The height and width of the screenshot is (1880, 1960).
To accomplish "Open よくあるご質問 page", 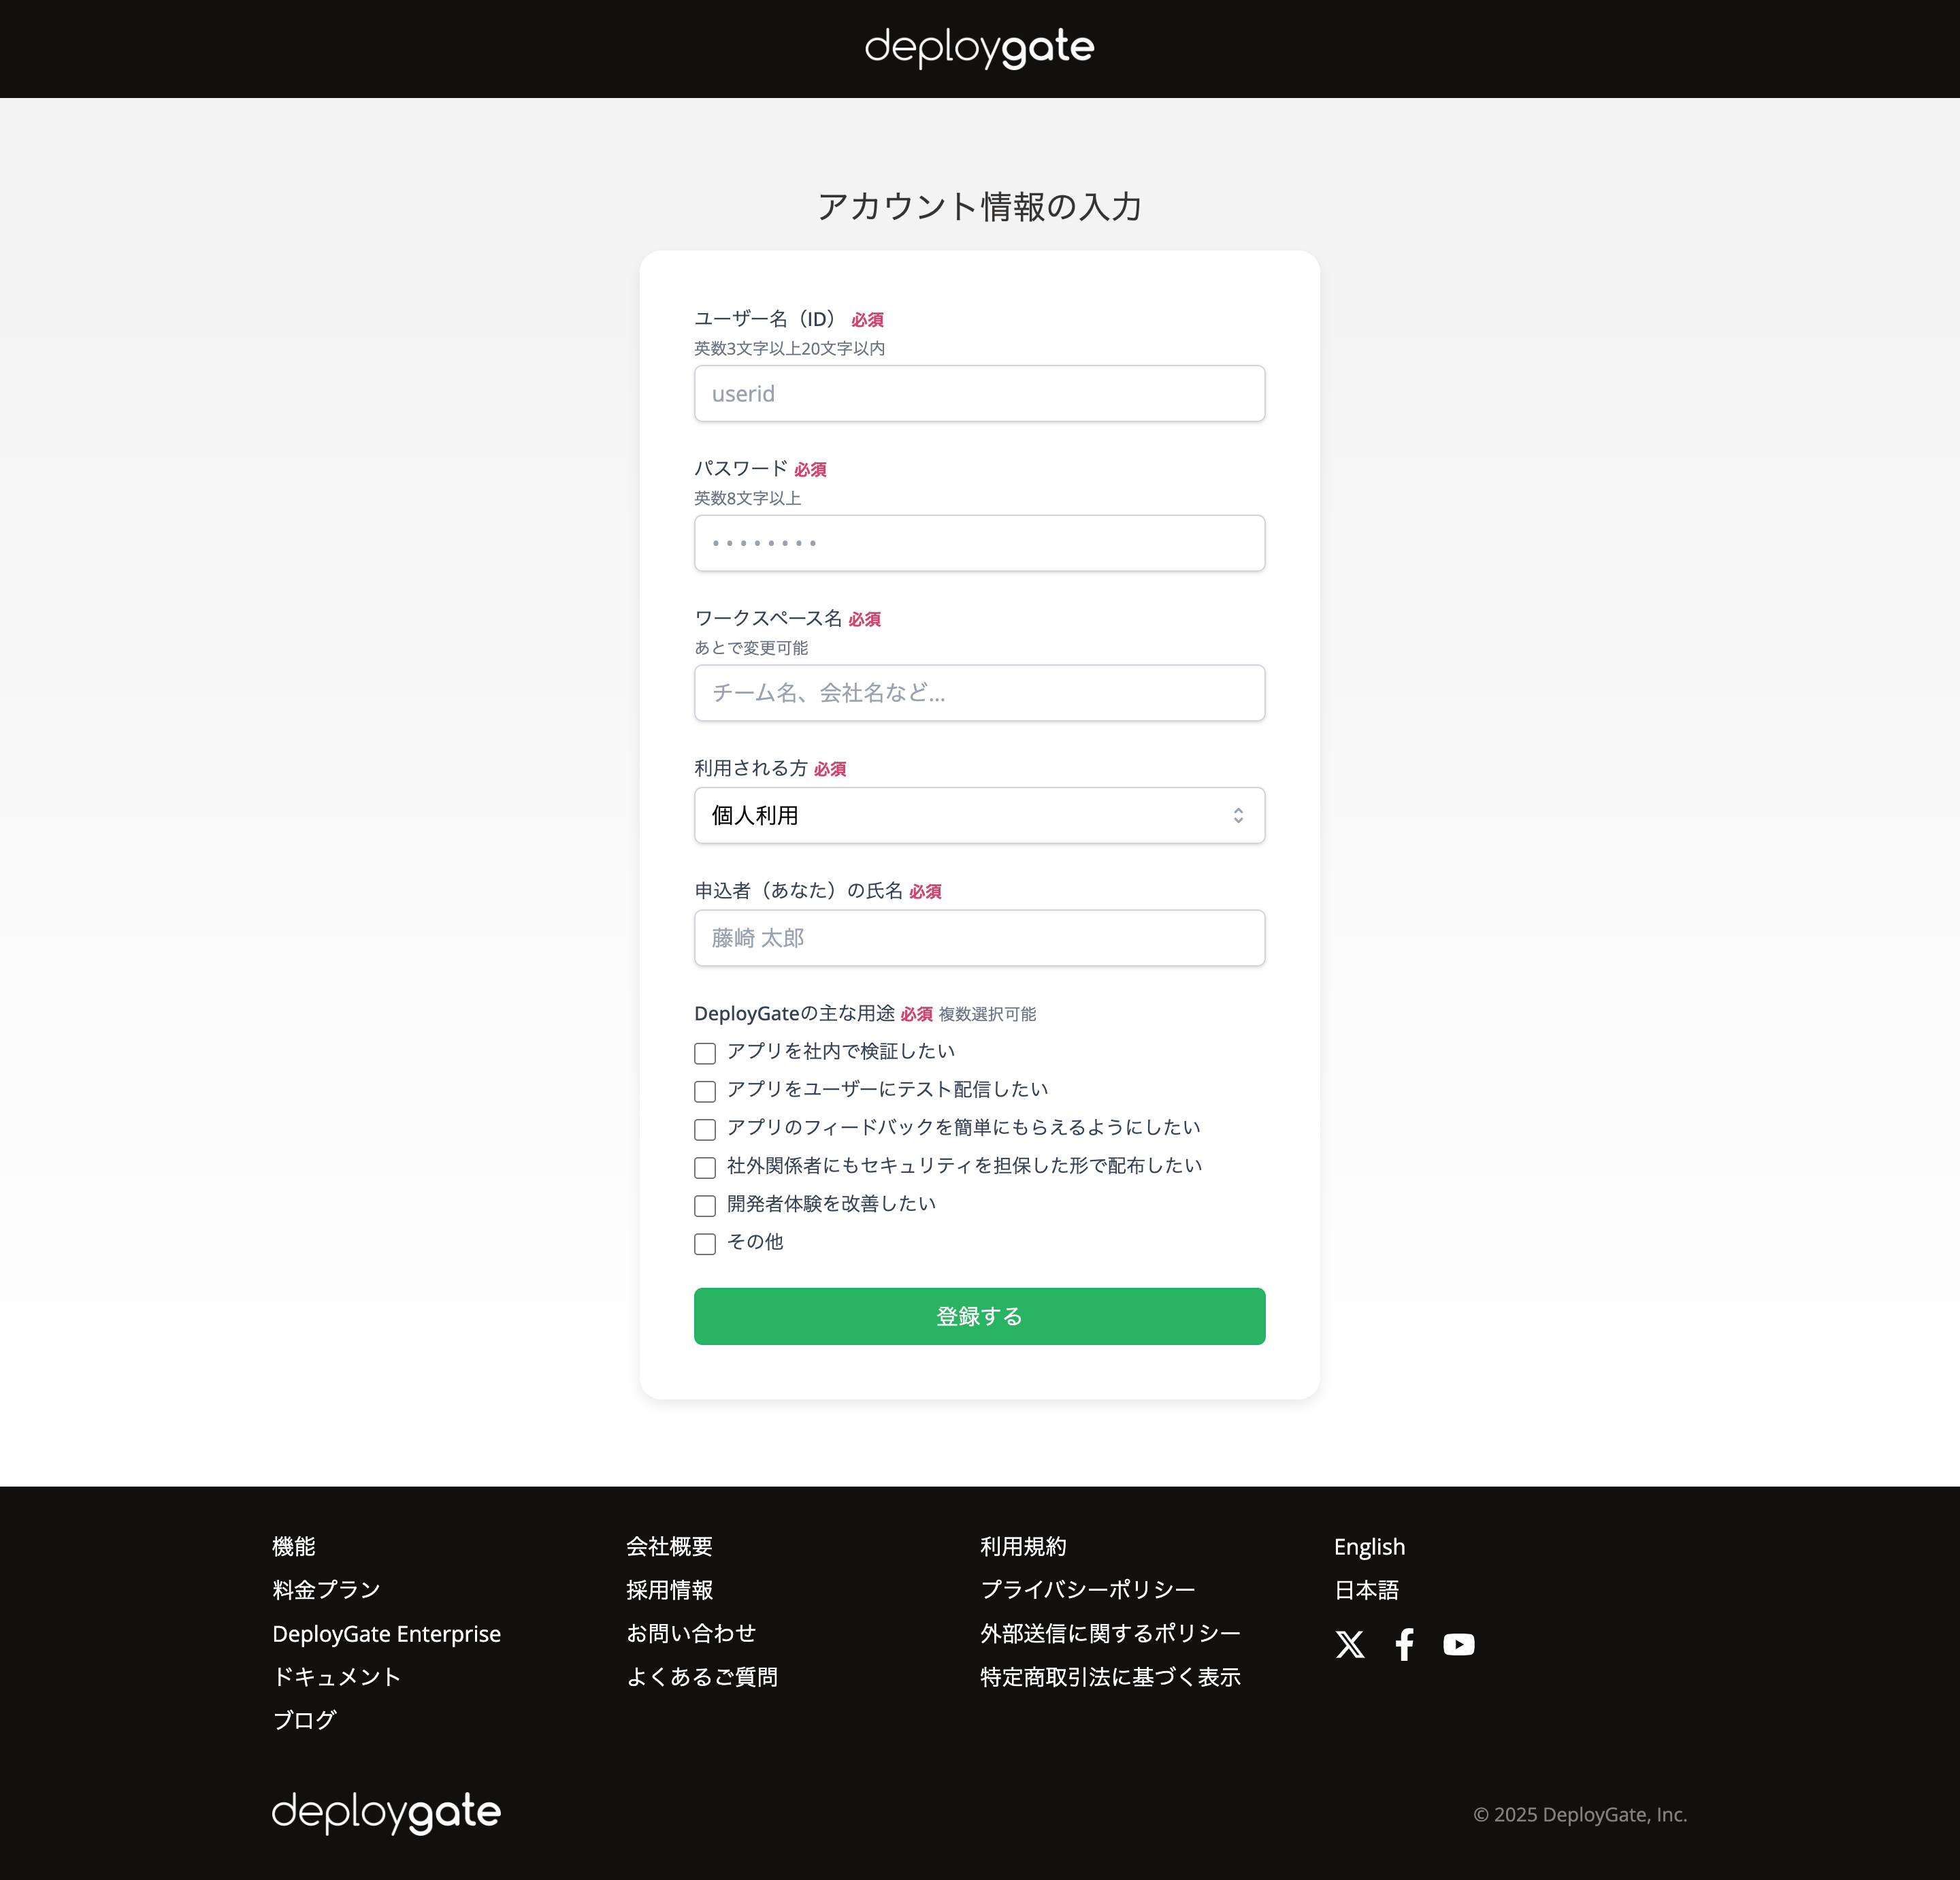I will click(x=703, y=1677).
